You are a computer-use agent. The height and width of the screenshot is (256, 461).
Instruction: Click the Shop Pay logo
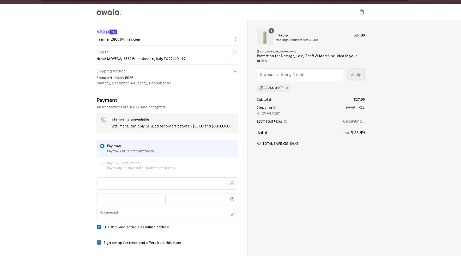(x=107, y=32)
